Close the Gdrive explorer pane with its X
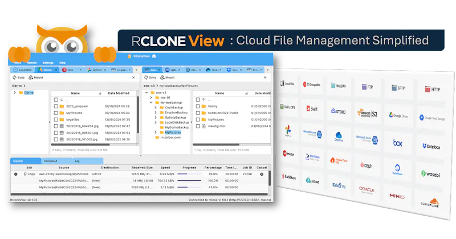The height and width of the screenshot is (239, 456). click(x=133, y=78)
